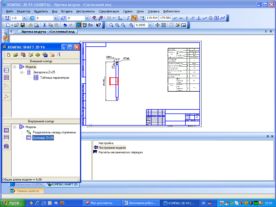
Task: Click the X coordinate field 119.914
Action: click(x=152, y=18)
